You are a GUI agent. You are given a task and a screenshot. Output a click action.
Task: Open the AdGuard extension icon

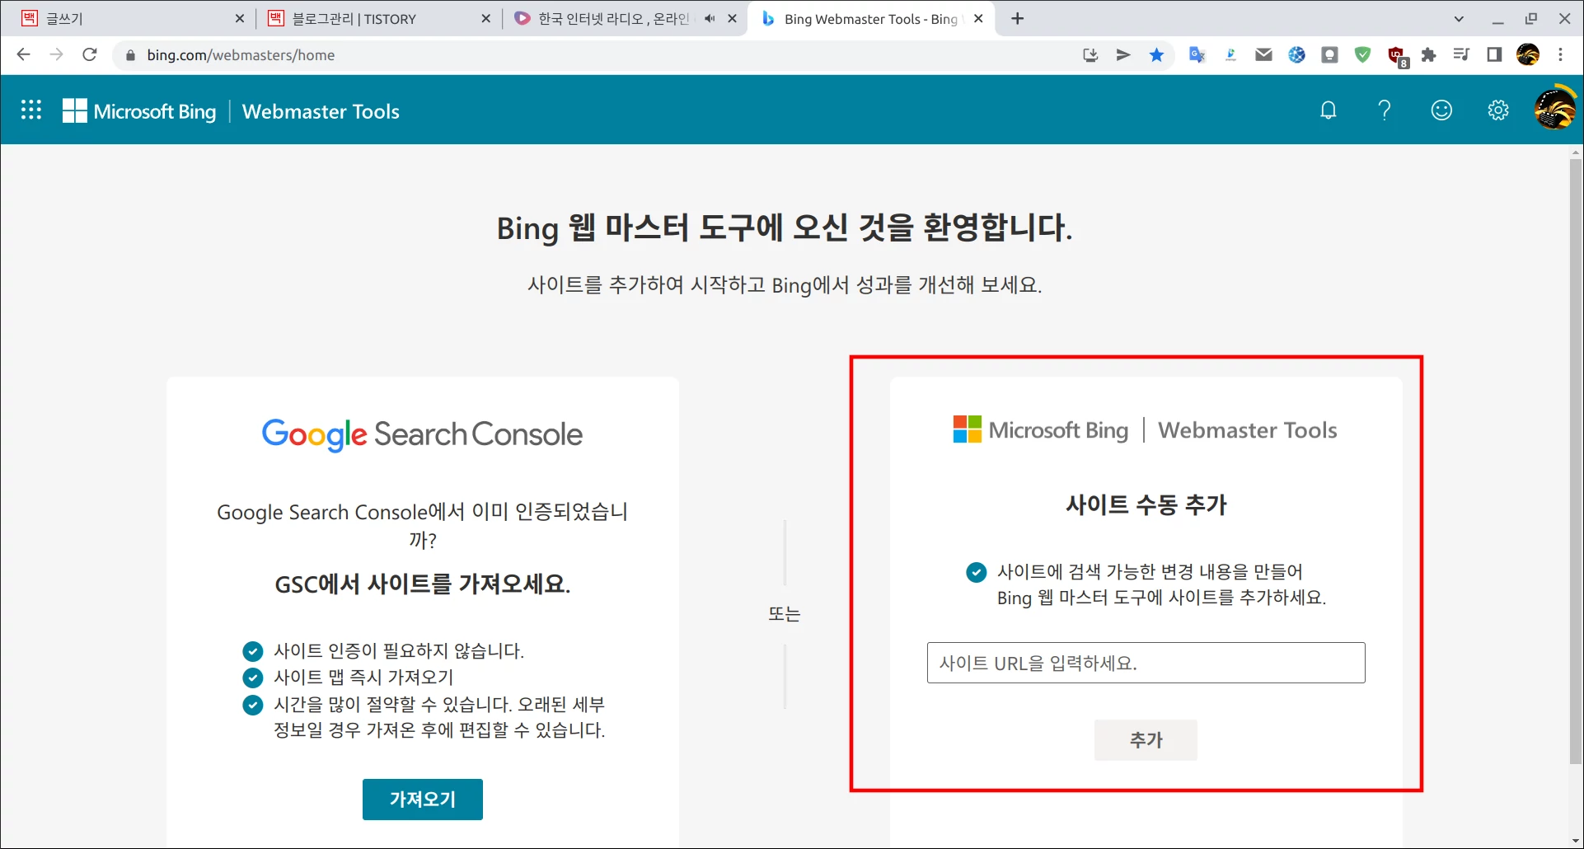[1363, 55]
